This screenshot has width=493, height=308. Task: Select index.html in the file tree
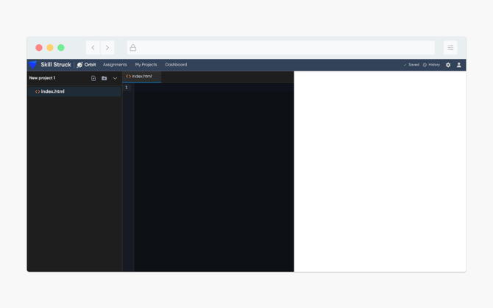[x=74, y=91]
